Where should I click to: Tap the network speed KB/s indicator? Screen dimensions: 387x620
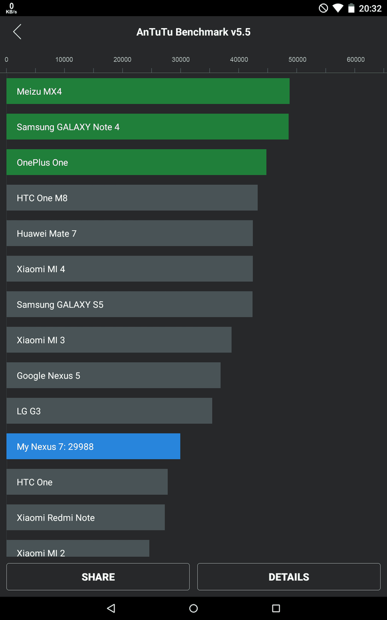coord(11,8)
